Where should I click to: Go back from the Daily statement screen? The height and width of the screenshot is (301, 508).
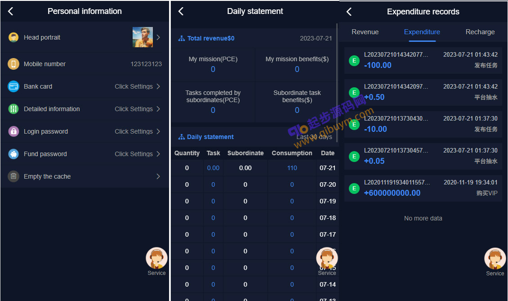(x=181, y=12)
